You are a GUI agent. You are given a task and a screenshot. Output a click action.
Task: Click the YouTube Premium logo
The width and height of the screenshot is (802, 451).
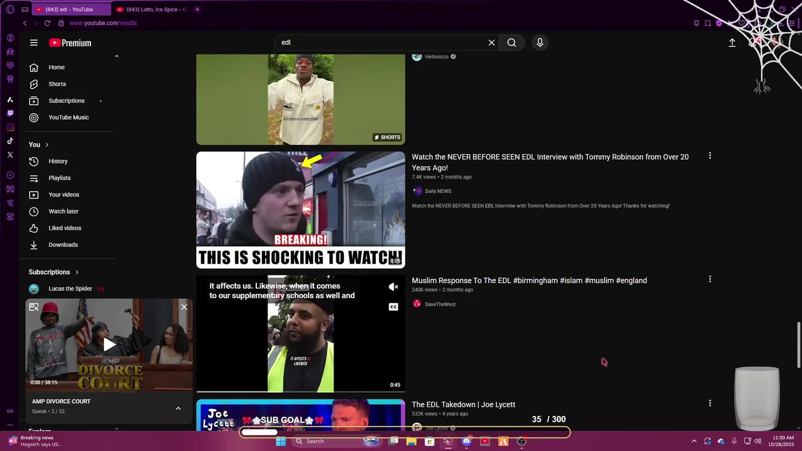70,43
